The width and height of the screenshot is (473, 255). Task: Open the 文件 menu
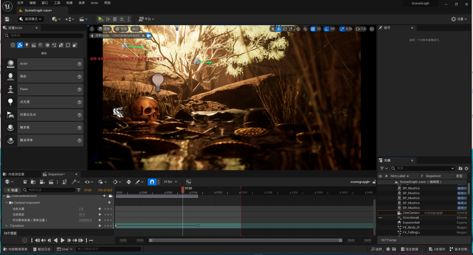(x=20, y=3)
